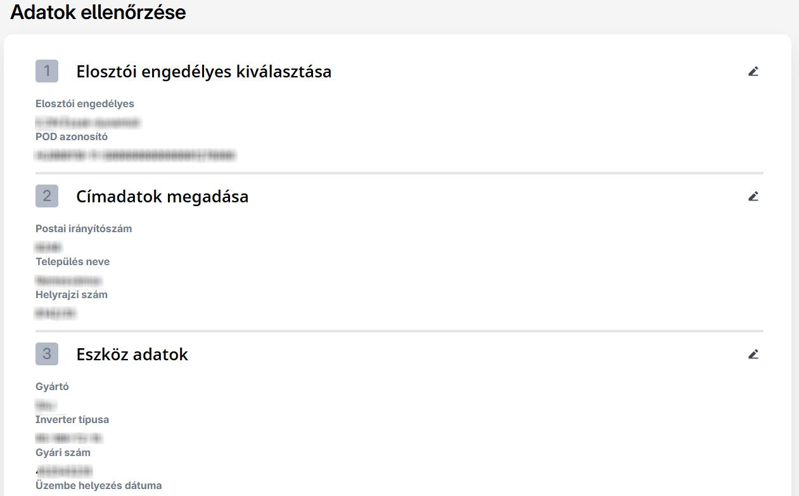799x496 pixels.
Task: Select the step 2 number badge
Action: pos(47,196)
